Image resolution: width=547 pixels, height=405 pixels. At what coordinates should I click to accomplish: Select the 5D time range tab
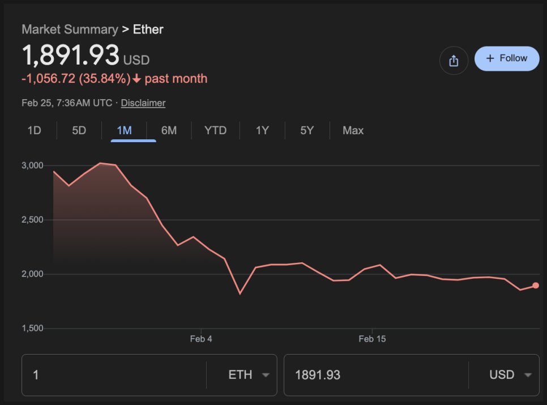[x=79, y=130]
